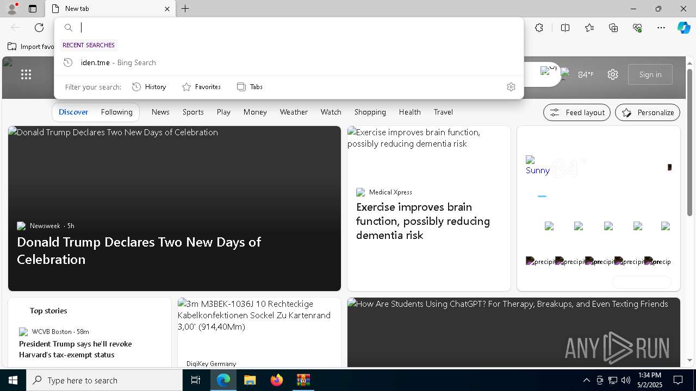Viewport: 696px width, 391px height.
Task: Click Import favorites bookmark item
Action: 31,47
